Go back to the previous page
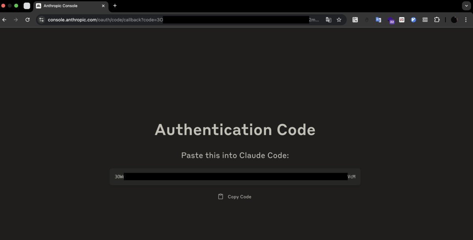Viewport: 473px width, 240px height. click(x=4, y=20)
